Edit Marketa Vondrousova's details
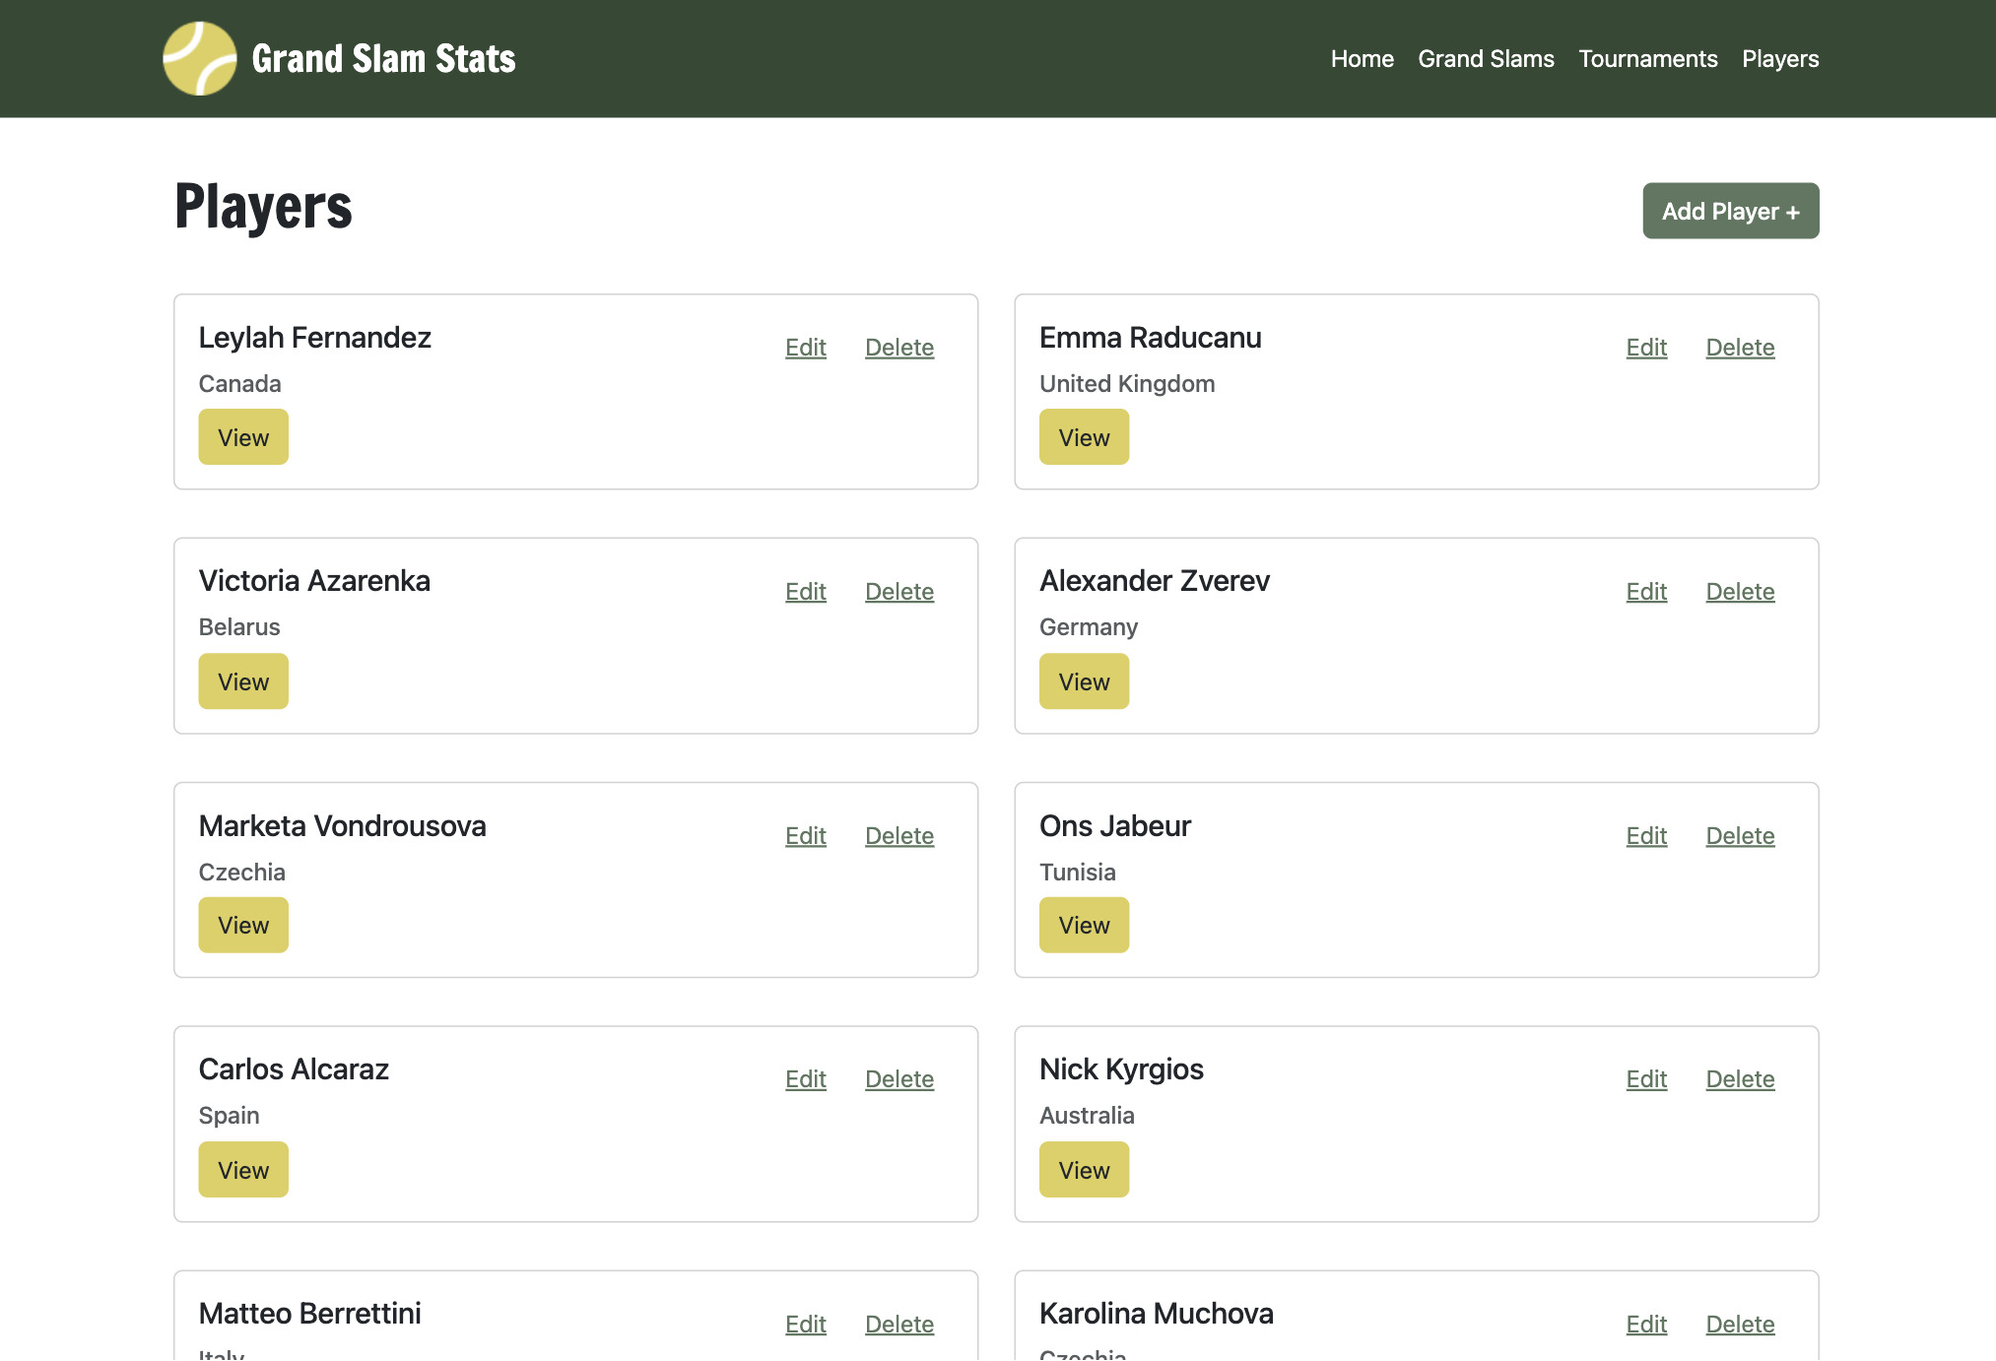Screen dimensions: 1996x1361 click(x=805, y=835)
